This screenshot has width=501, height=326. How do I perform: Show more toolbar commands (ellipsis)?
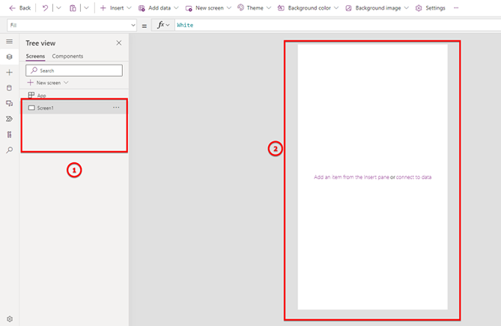[456, 8]
